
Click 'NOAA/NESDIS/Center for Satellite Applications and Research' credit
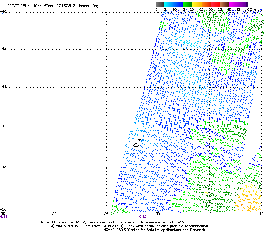[154, 230]
